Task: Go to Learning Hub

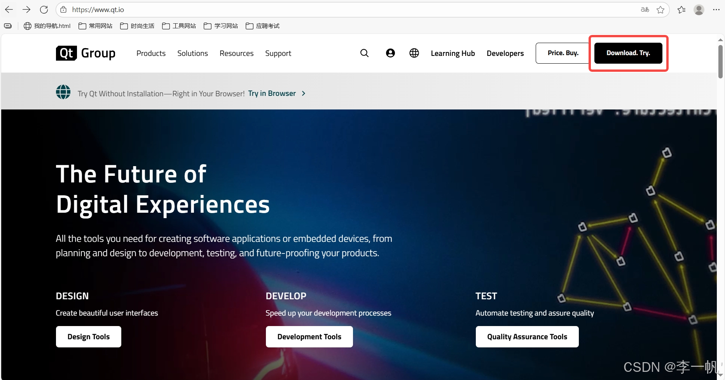Action: pyautogui.click(x=453, y=53)
